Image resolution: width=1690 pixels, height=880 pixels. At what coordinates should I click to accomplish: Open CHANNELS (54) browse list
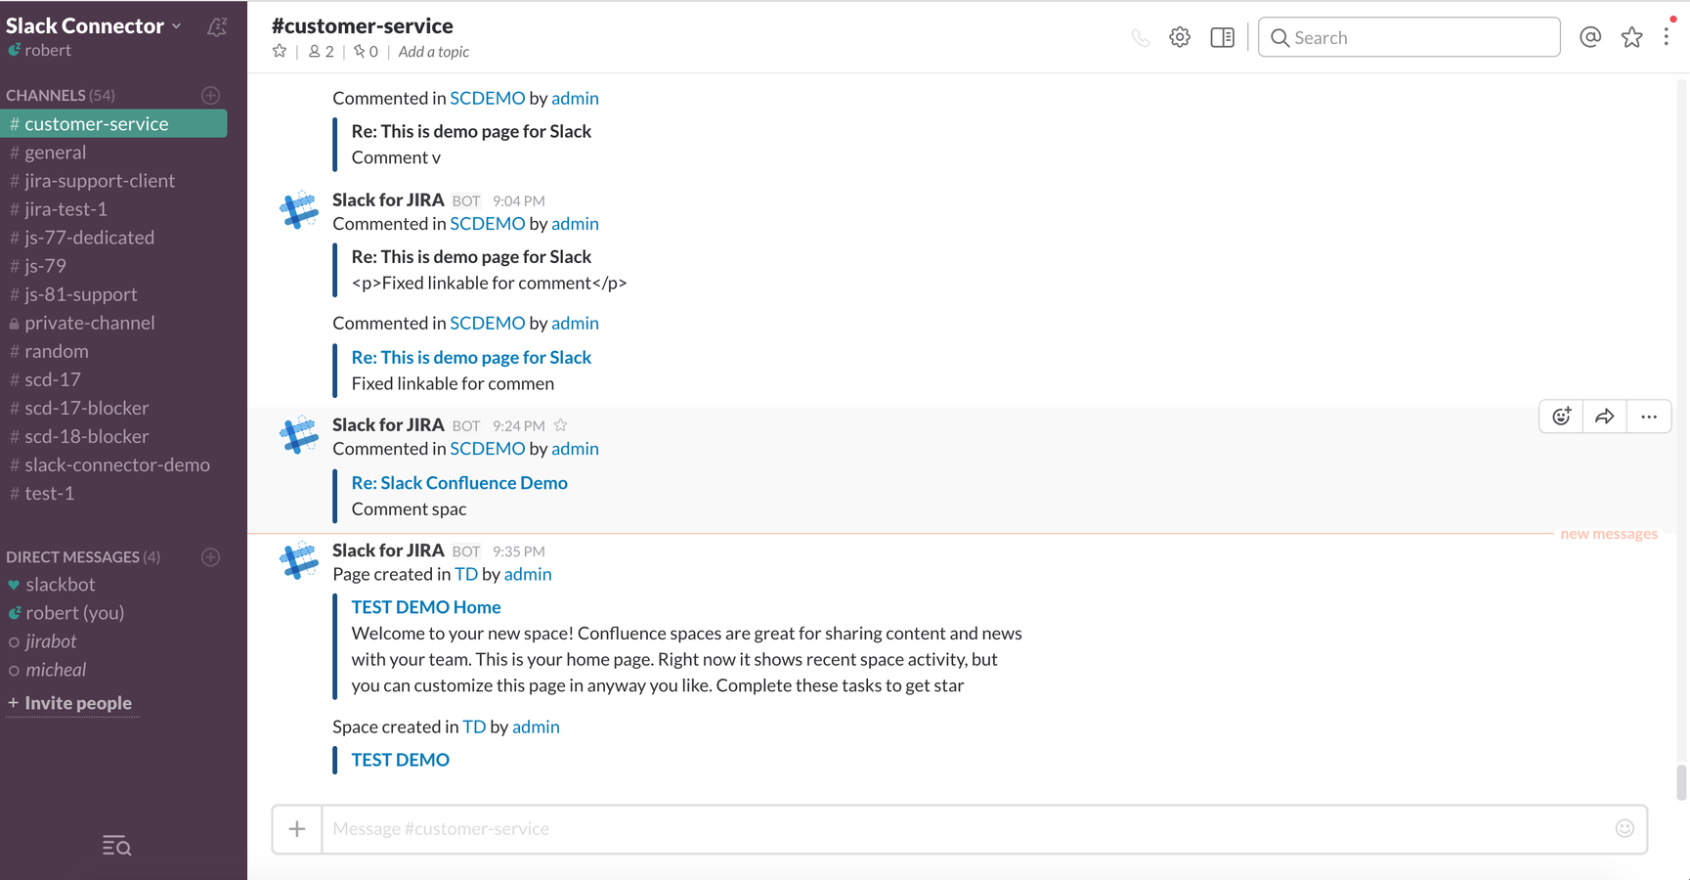[61, 95]
